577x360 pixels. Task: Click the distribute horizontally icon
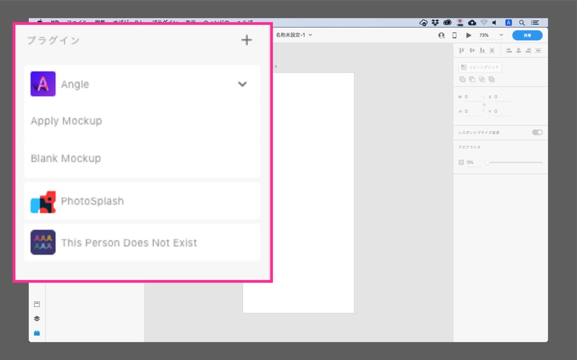pyautogui.click(x=492, y=50)
